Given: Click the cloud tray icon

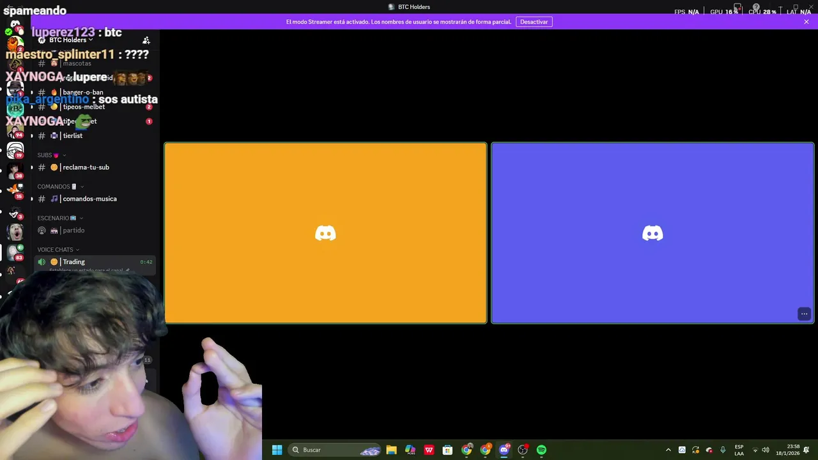Looking at the screenshot, I should tap(682, 450).
